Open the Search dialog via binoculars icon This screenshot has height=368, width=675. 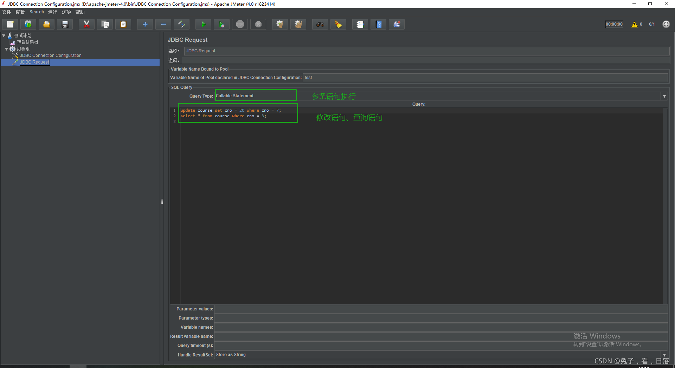tap(320, 24)
